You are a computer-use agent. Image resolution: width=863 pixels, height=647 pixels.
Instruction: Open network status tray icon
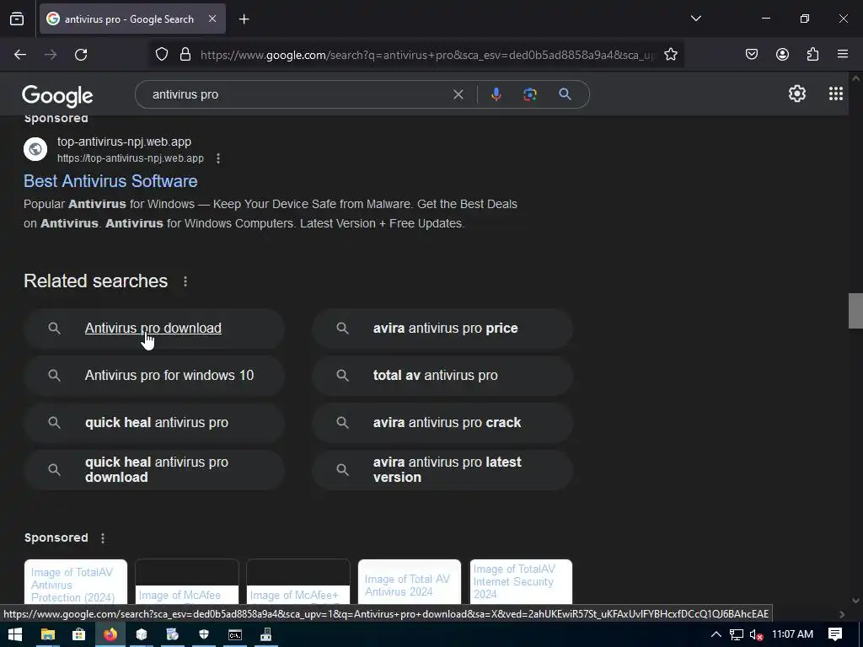pos(737,635)
